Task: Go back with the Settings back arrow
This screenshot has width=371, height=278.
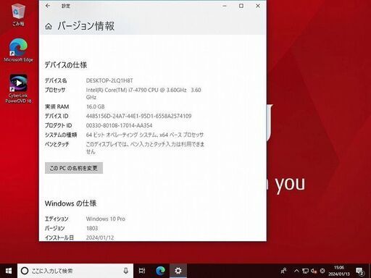Action: click(48, 6)
